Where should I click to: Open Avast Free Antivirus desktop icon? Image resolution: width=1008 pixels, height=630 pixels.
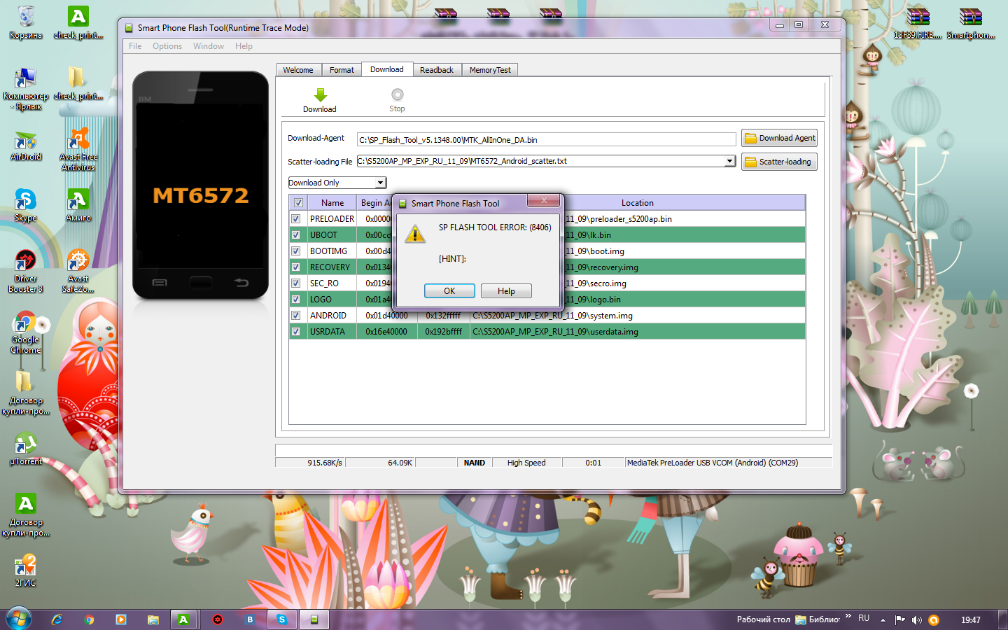point(78,141)
